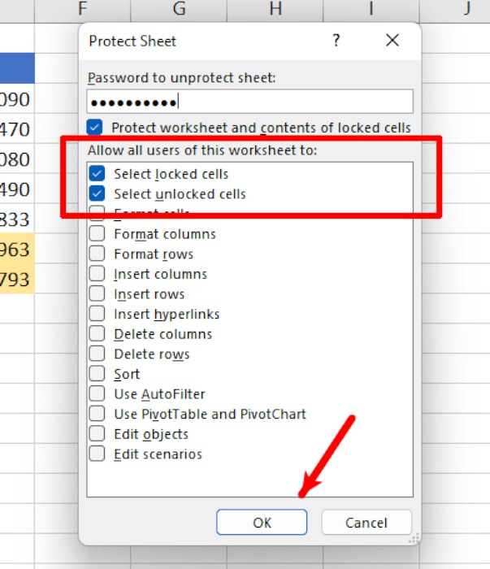This screenshot has width=490, height=569.
Task: Click the cell ending in 963
Action: [x=17, y=249]
